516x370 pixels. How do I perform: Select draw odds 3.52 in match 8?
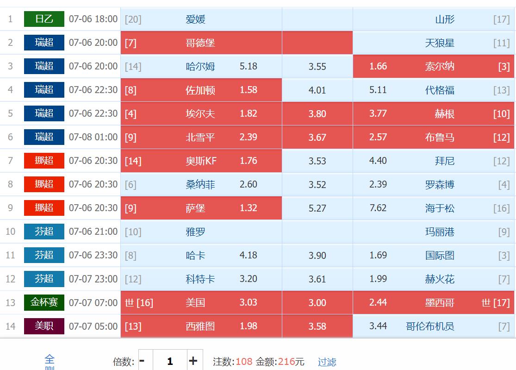click(x=317, y=184)
